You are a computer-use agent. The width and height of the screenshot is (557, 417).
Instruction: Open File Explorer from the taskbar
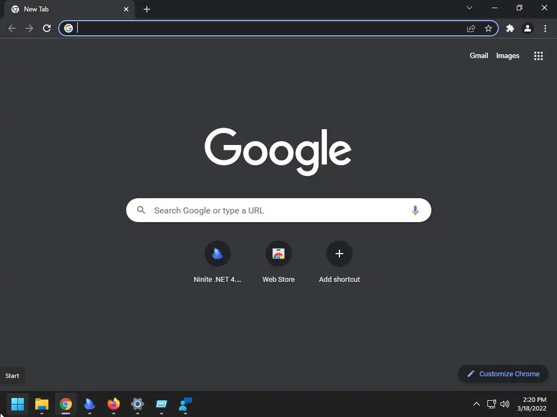(41, 404)
